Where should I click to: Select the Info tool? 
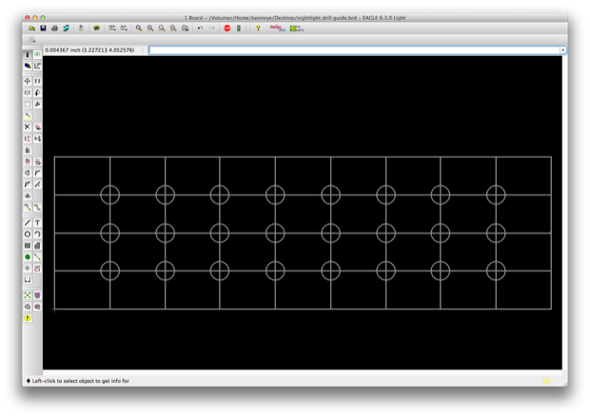[x=28, y=54]
